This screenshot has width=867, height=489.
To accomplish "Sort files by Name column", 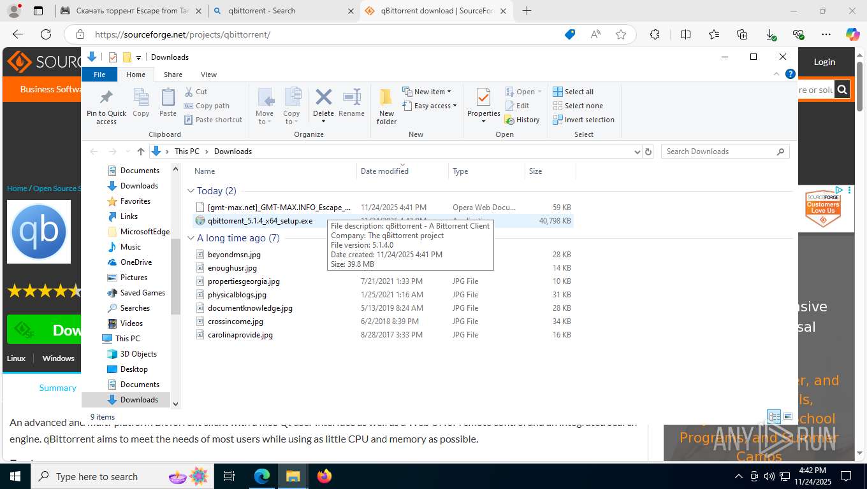I will [x=274, y=171].
